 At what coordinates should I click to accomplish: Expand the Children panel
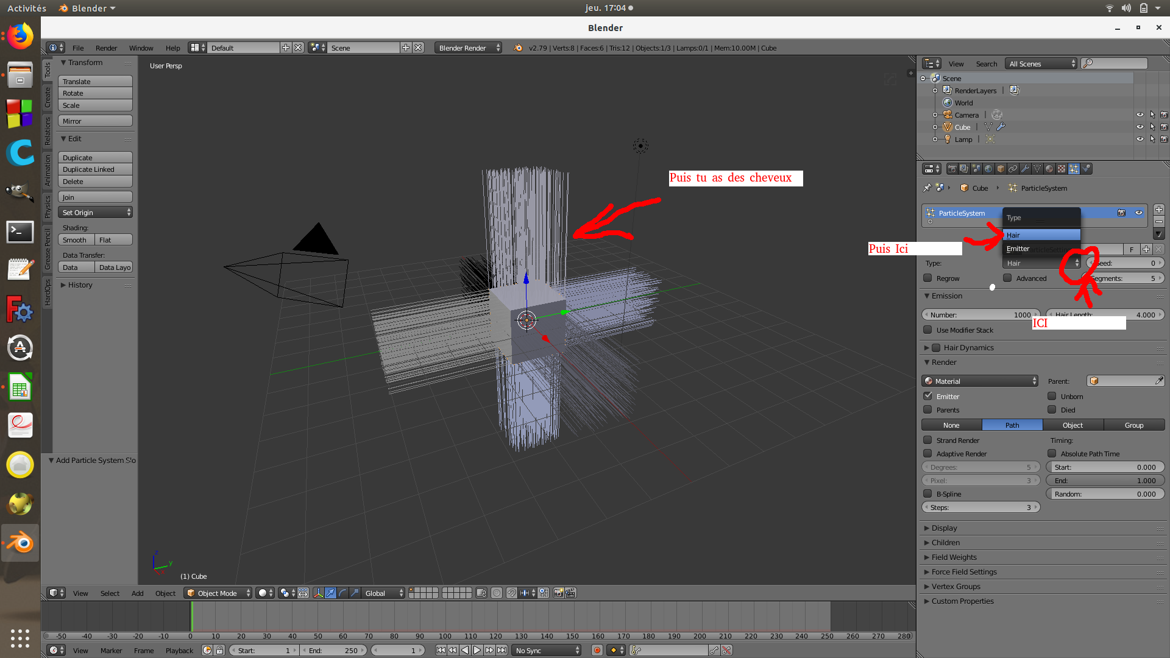coord(945,542)
